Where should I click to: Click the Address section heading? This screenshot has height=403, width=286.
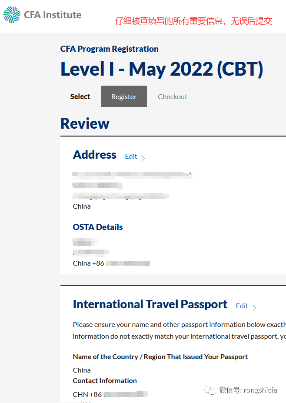tap(95, 155)
